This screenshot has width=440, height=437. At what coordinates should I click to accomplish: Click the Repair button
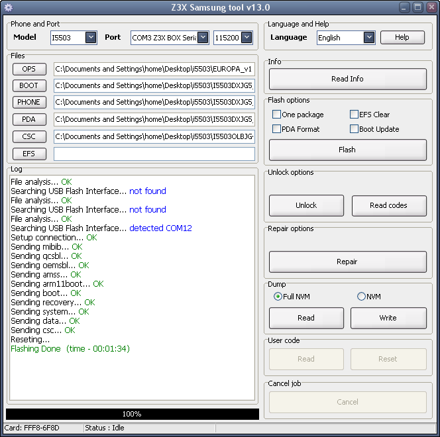[x=348, y=262]
